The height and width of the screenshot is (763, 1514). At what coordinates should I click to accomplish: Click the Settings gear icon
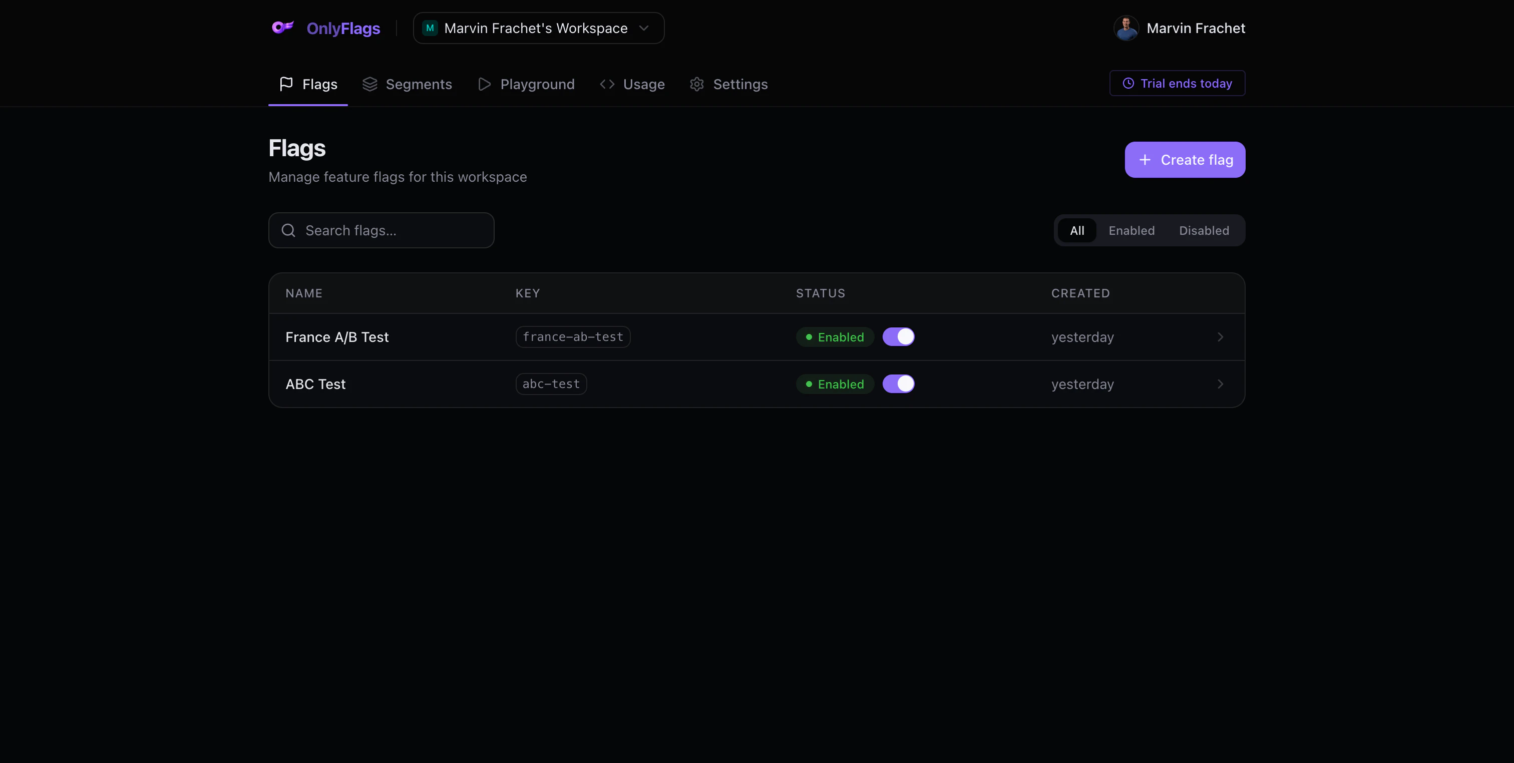click(697, 84)
